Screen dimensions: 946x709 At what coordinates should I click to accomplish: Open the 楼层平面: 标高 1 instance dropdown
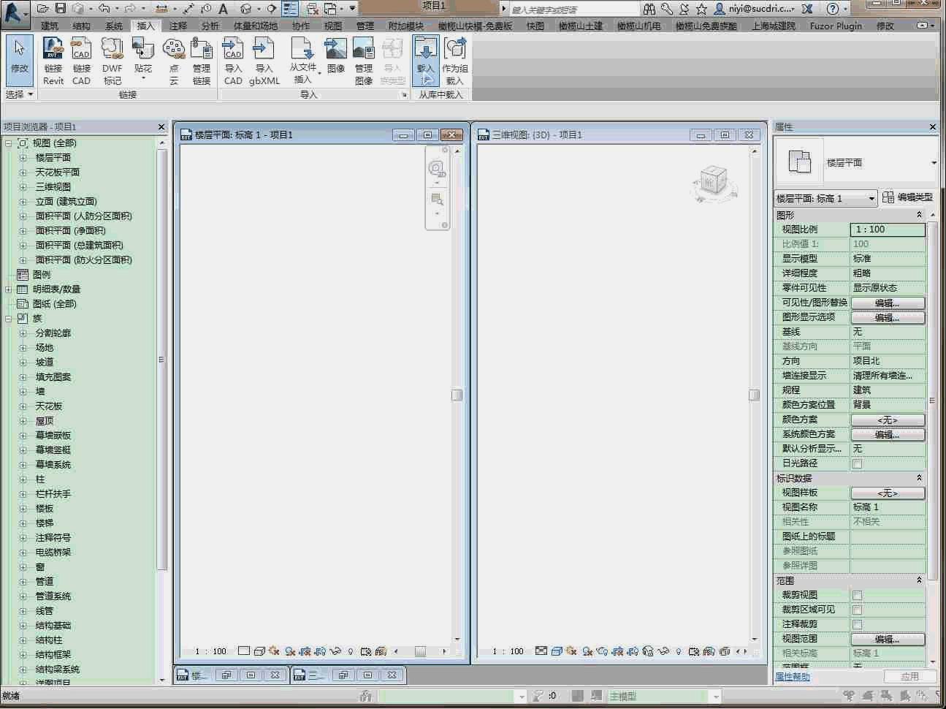[825, 198]
